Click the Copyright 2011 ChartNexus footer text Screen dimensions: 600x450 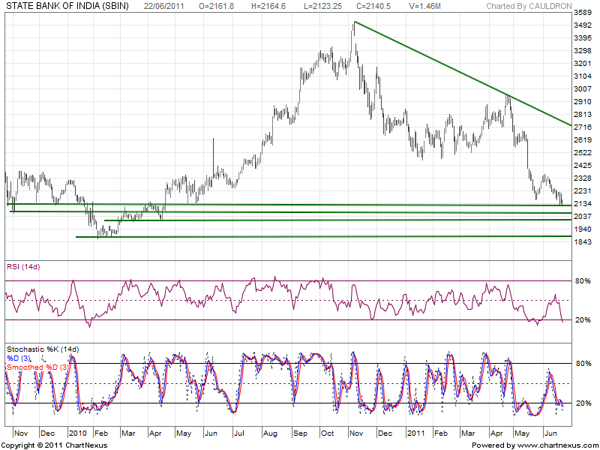click(x=55, y=445)
